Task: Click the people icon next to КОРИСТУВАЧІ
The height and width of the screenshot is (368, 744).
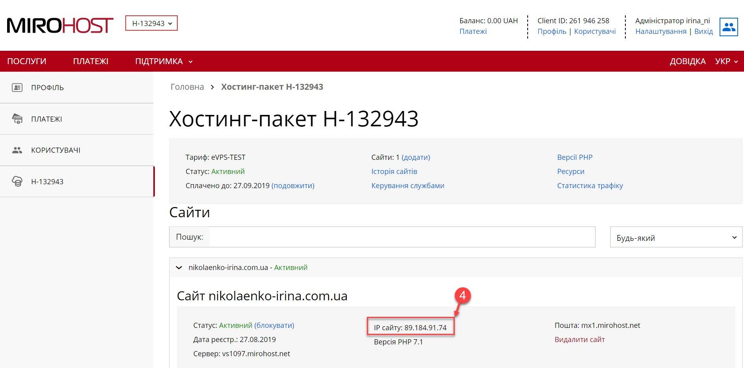Action: [17, 150]
